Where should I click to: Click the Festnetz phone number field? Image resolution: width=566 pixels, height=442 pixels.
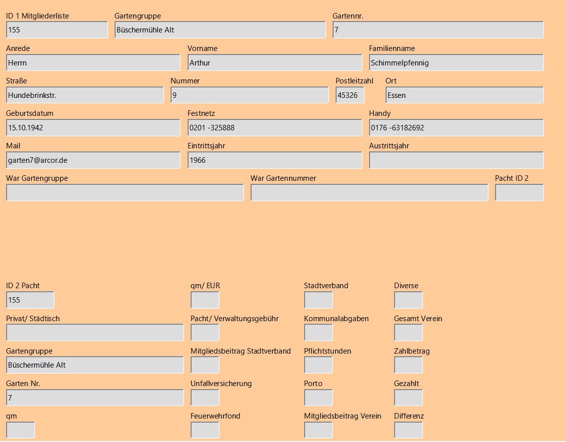[x=274, y=127]
